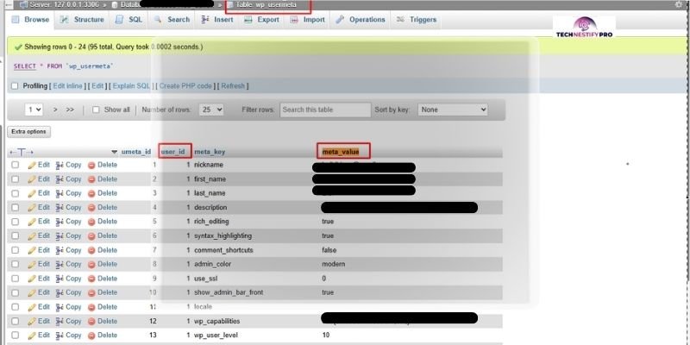Open the Insert tab
This screenshot has width=690, height=345.
click(x=217, y=20)
